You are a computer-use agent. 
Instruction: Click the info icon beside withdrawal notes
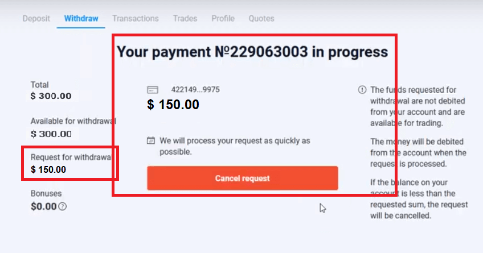[362, 90]
